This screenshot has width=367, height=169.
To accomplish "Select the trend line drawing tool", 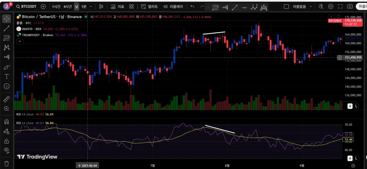I will click(x=6, y=28).
